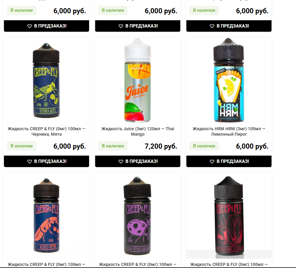The height and width of the screenshot is (268, 296).
Task: Open the НЯМ НЯМ lemon pie bottle image
Action: click(229, 80)
